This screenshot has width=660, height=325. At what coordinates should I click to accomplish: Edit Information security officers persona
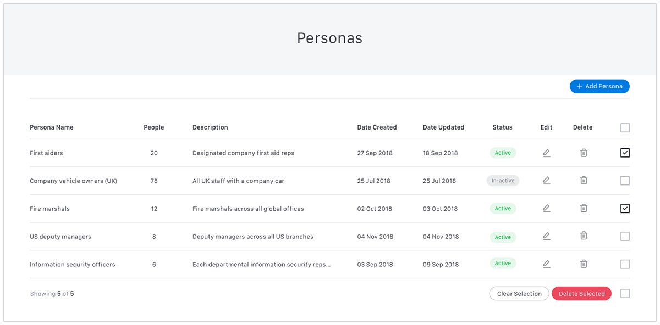(x=546, y=264)
